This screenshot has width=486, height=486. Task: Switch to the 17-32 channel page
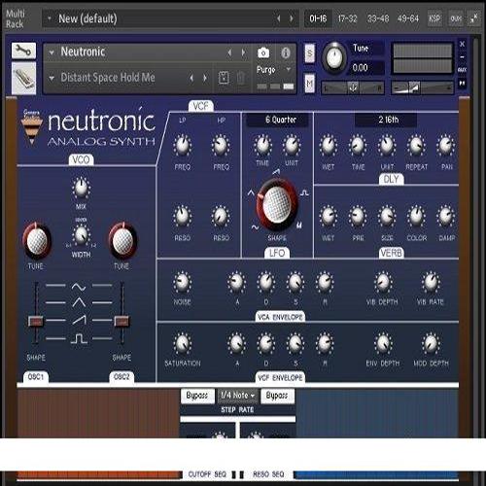click(x=347, y=18)
